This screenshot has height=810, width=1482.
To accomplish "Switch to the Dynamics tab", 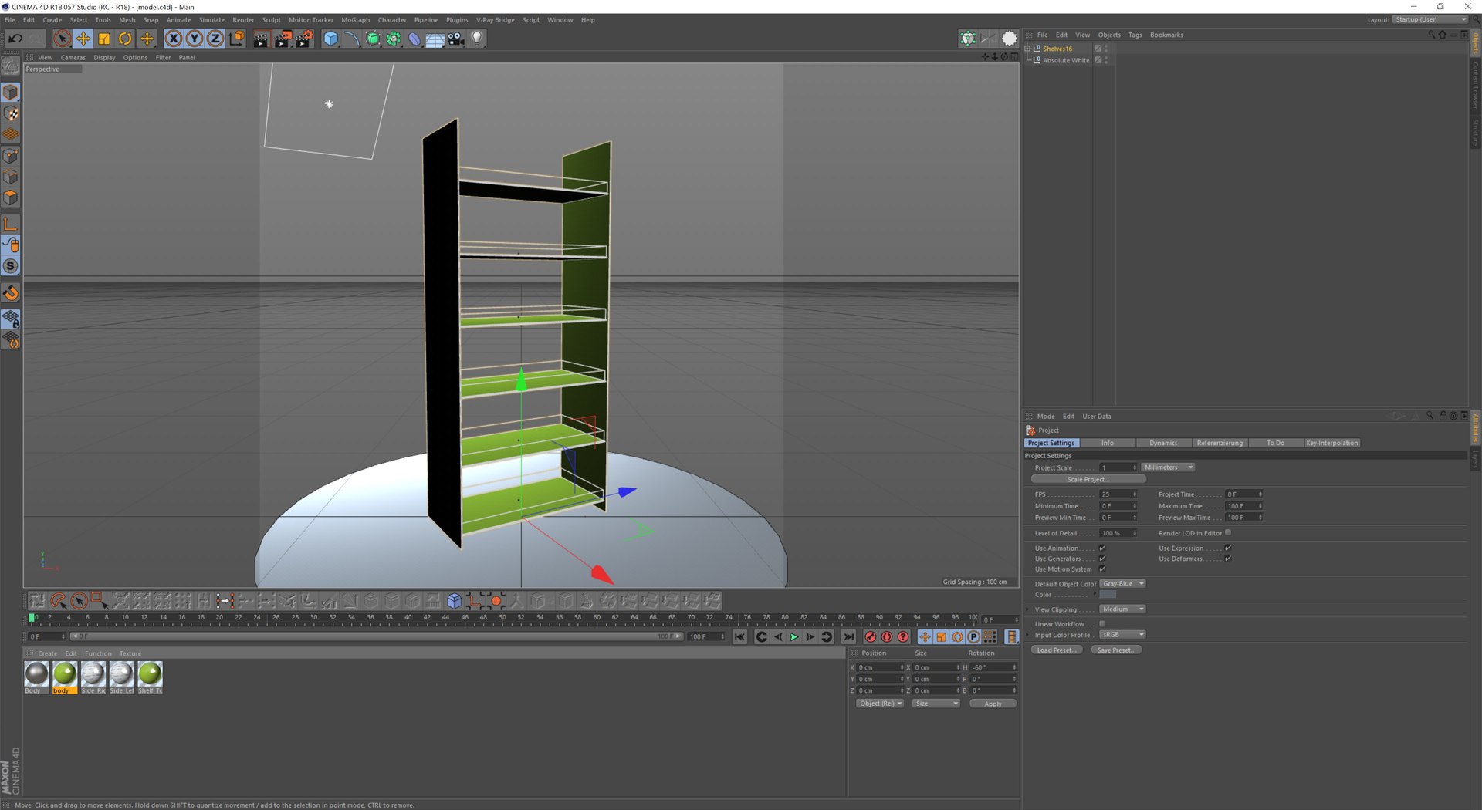I will click(x=1163, y=444).
